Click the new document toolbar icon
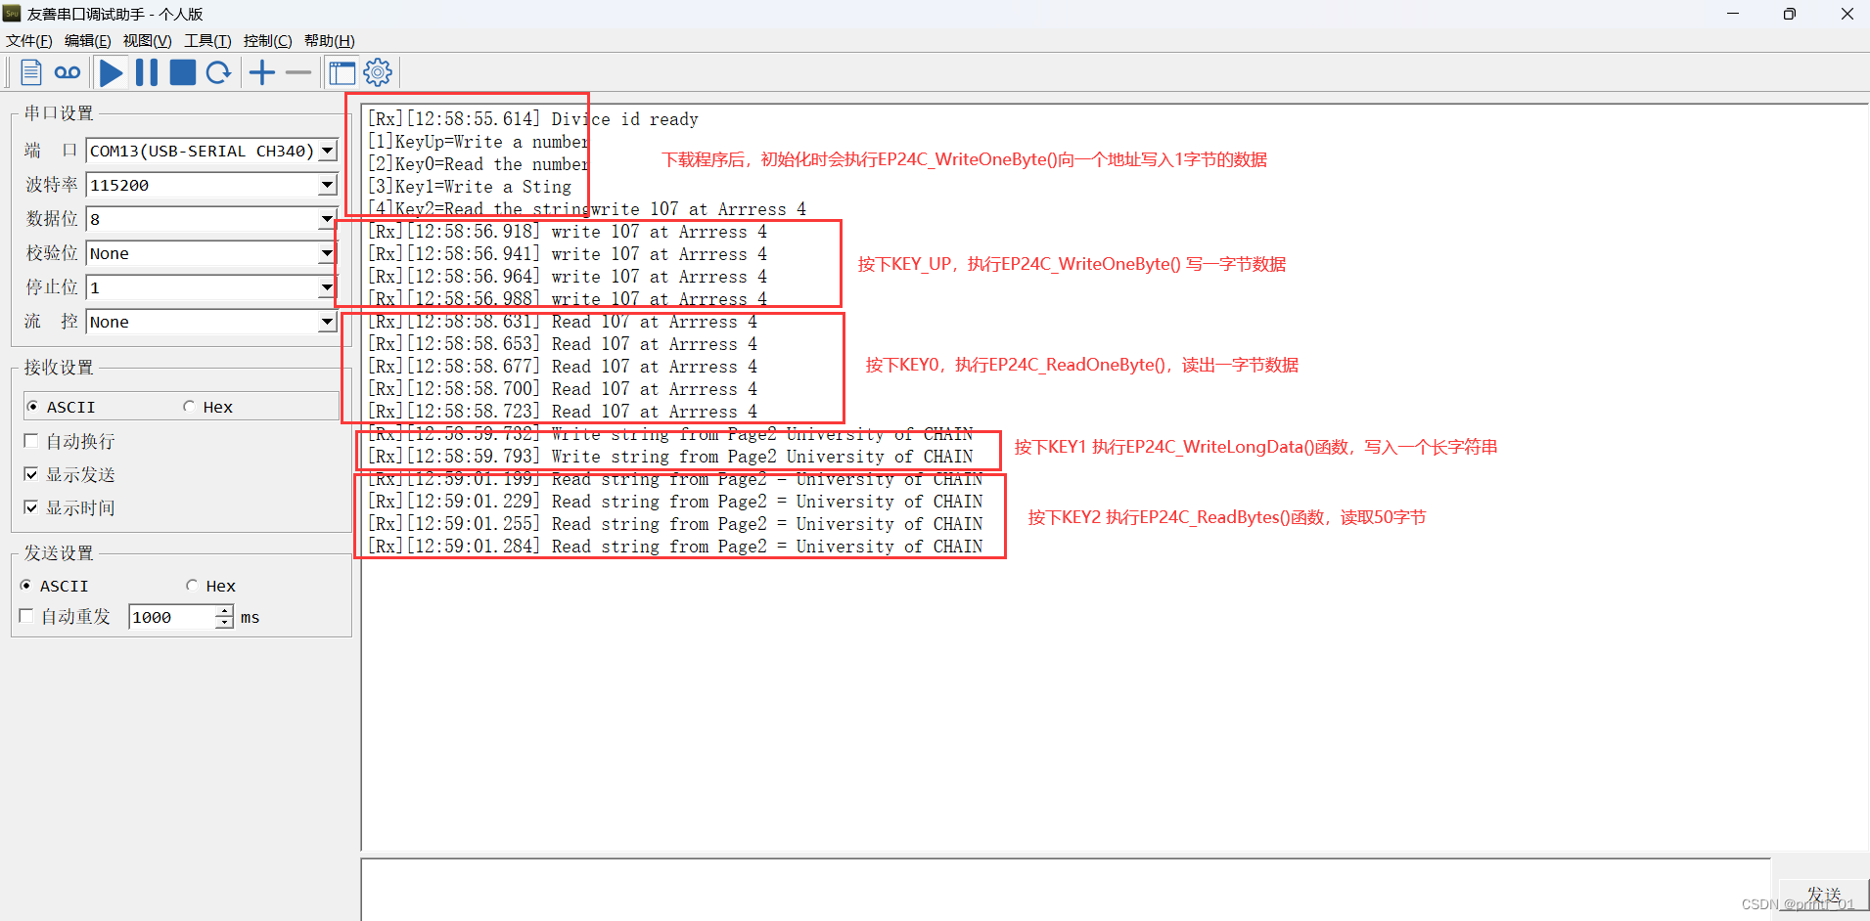The width and height of the screenshot is (1870, 921). (31, 72)
